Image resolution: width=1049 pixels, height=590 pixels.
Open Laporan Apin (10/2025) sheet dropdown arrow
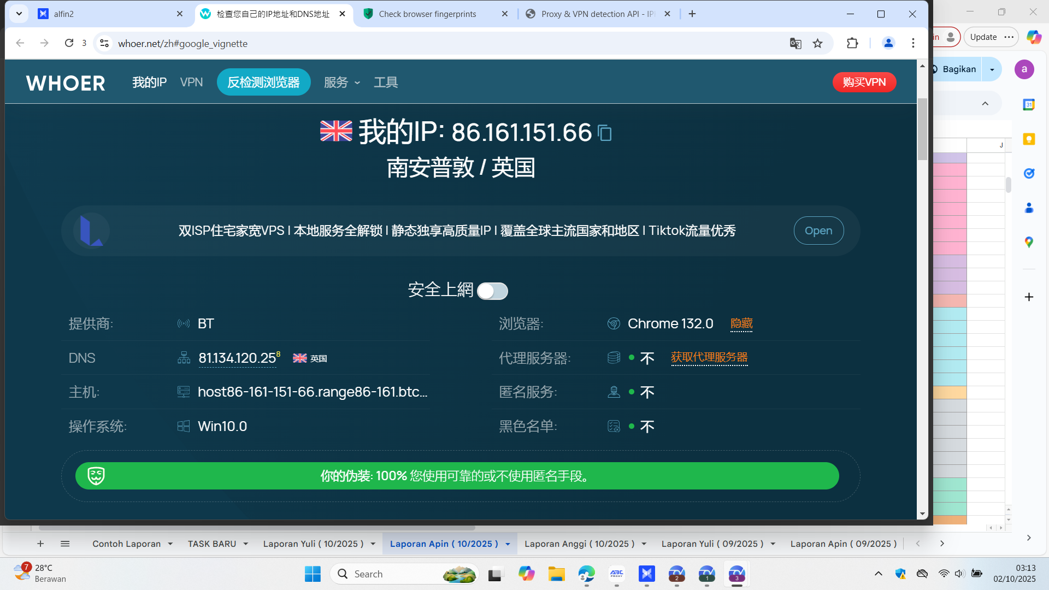pos(508,544)
